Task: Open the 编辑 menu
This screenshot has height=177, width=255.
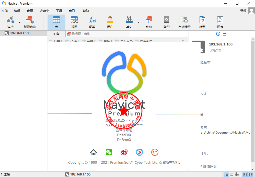Action: (x=17, y=11)
